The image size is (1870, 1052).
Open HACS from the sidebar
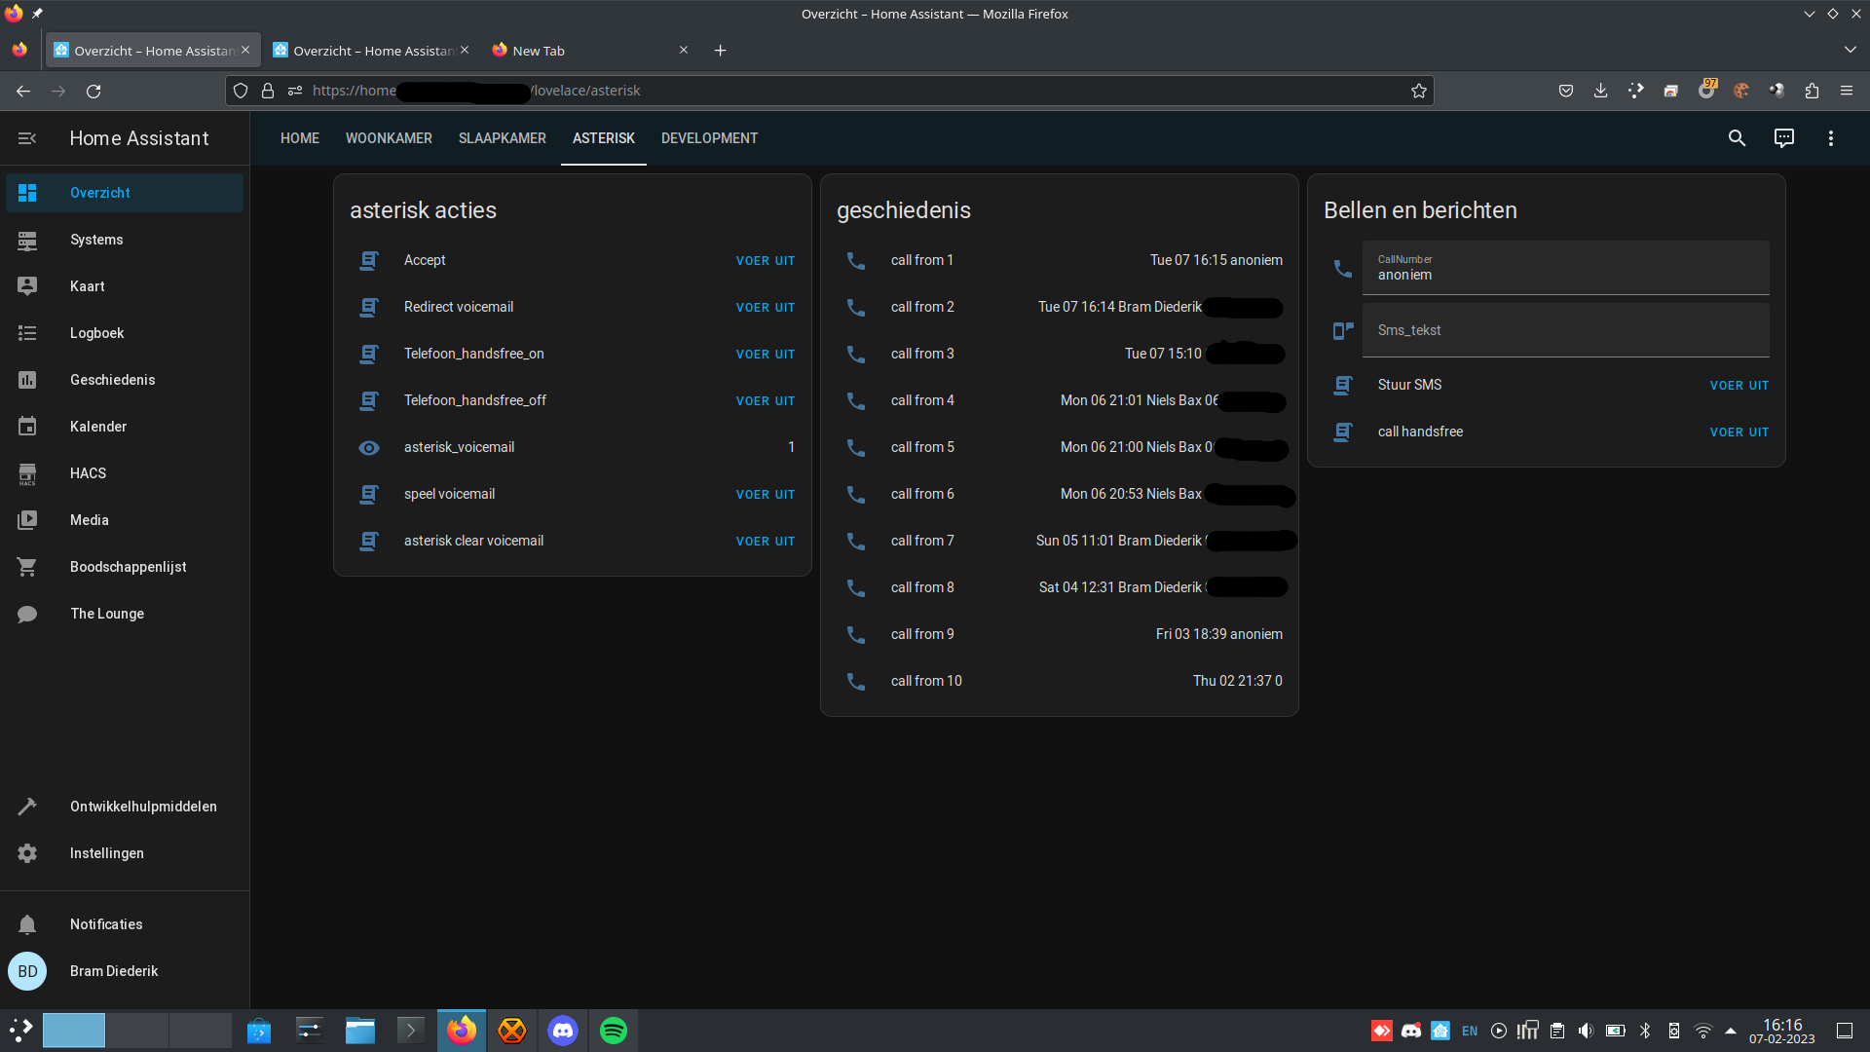[x=88, y=473]
